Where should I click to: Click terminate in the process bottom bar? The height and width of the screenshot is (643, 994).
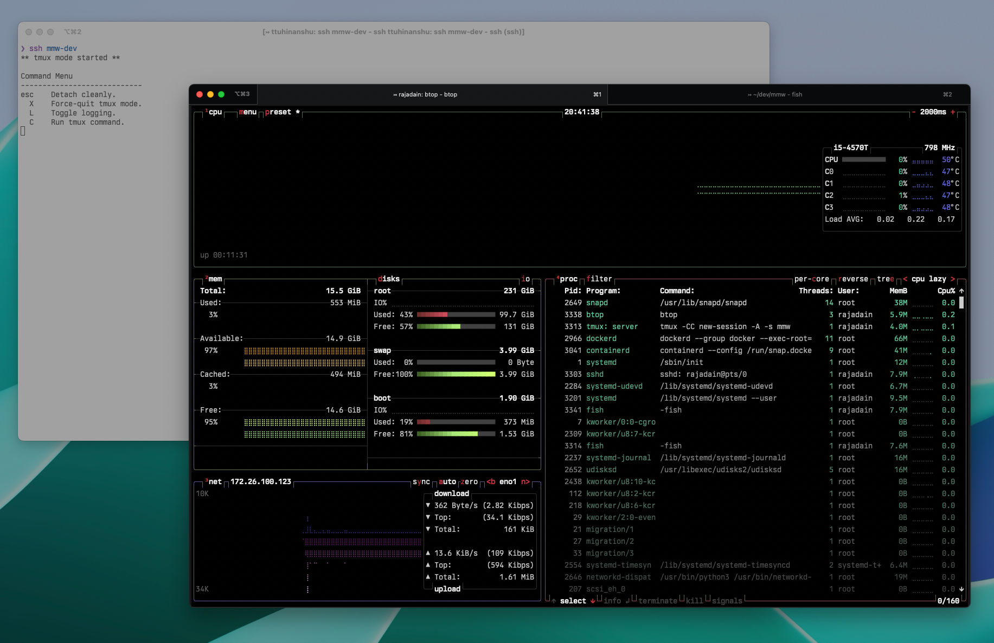(x=658, y=601)
